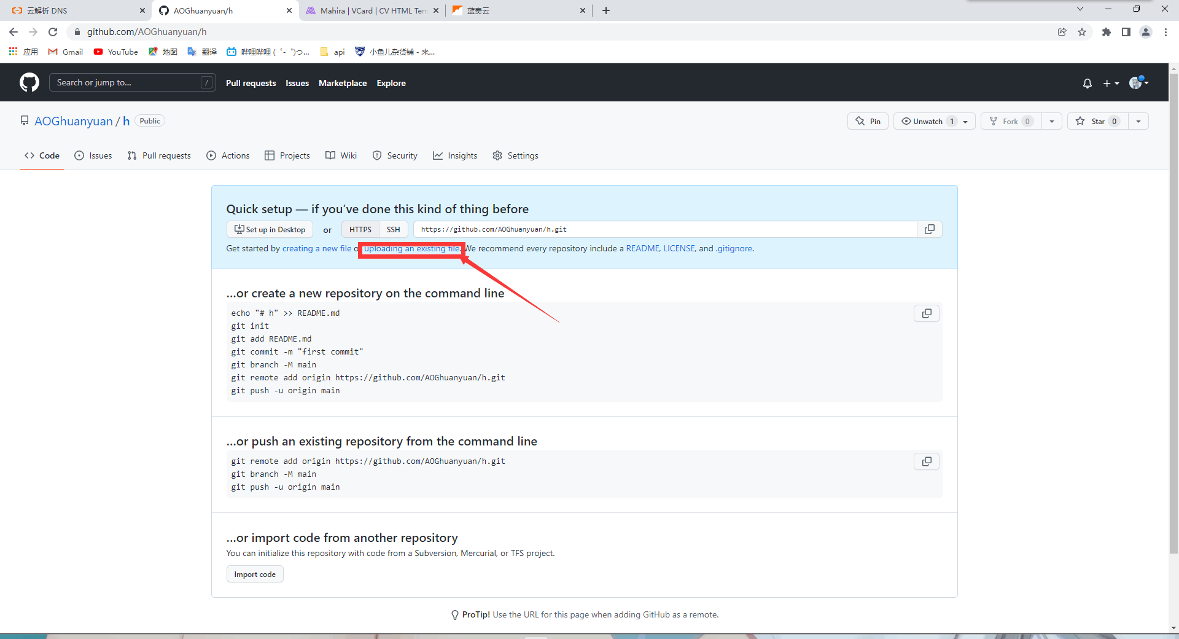1179x639 pixels.
Task: Open the notifications bell
Action: click(x=1087, y=83)
